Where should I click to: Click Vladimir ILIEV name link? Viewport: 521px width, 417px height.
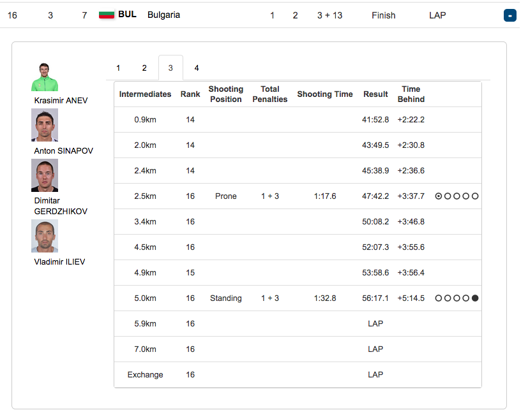[59, 262]
